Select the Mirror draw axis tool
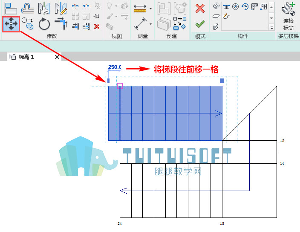Screen dimensions: 300x232 click(61, 8)
